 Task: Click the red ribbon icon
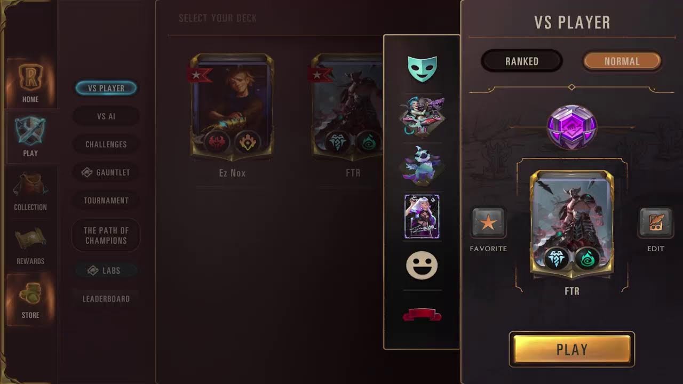click(x=422, y=315)
